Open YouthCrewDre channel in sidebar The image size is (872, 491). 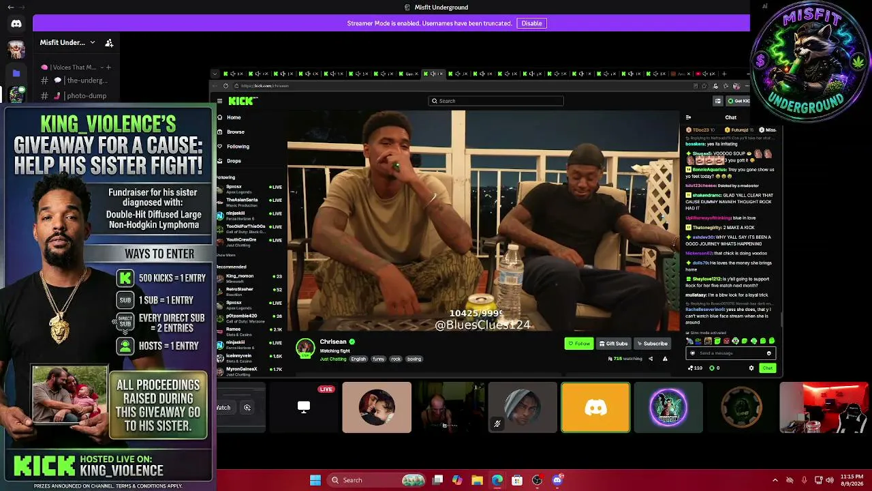click(x=249, y=242)
